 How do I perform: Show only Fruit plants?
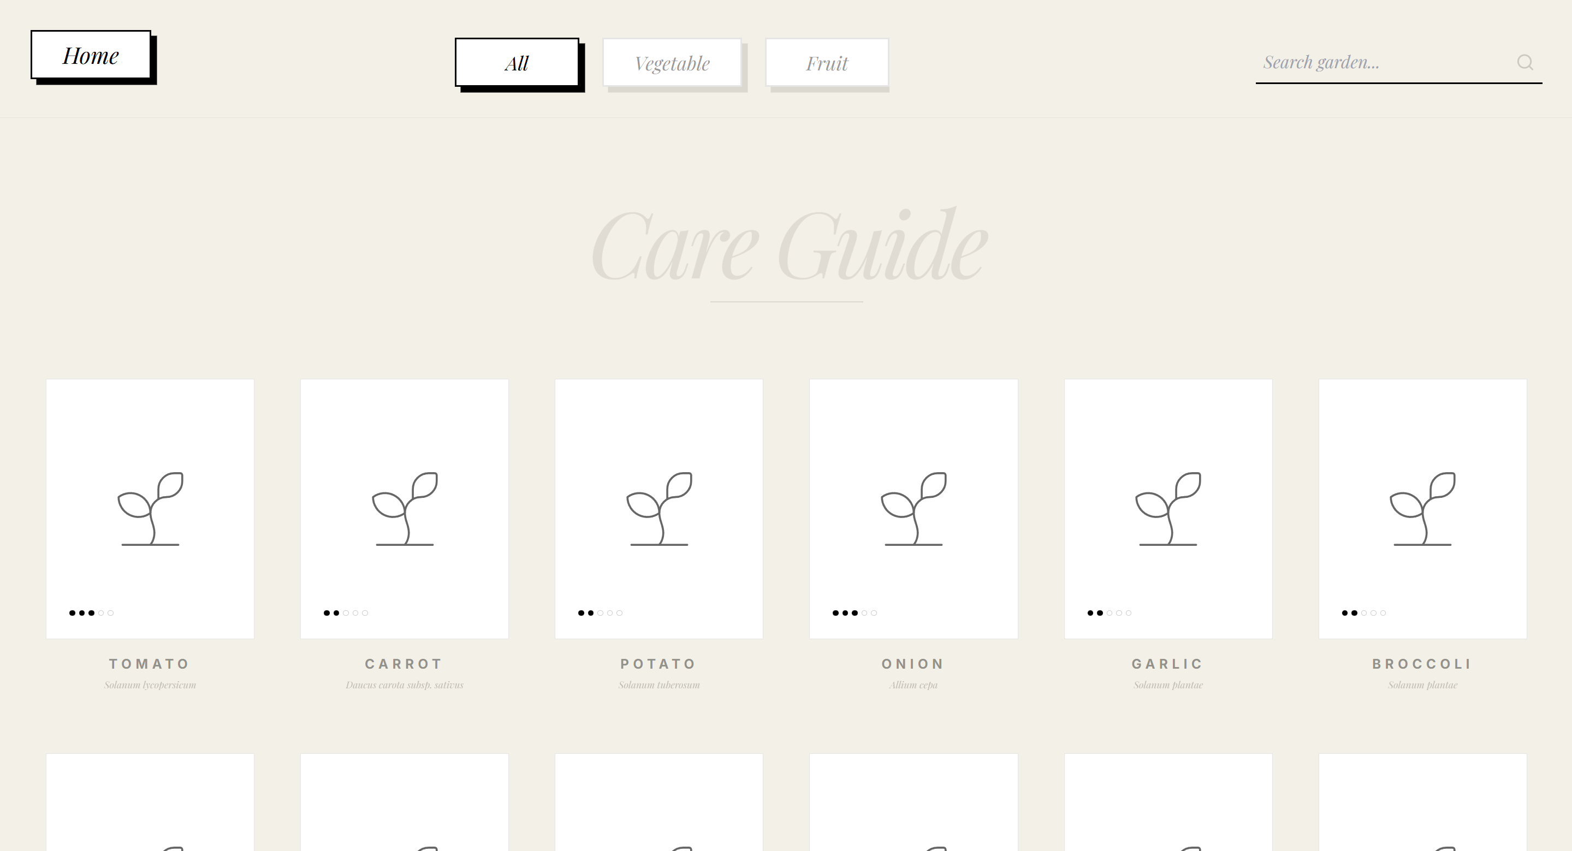click(827, 63)
